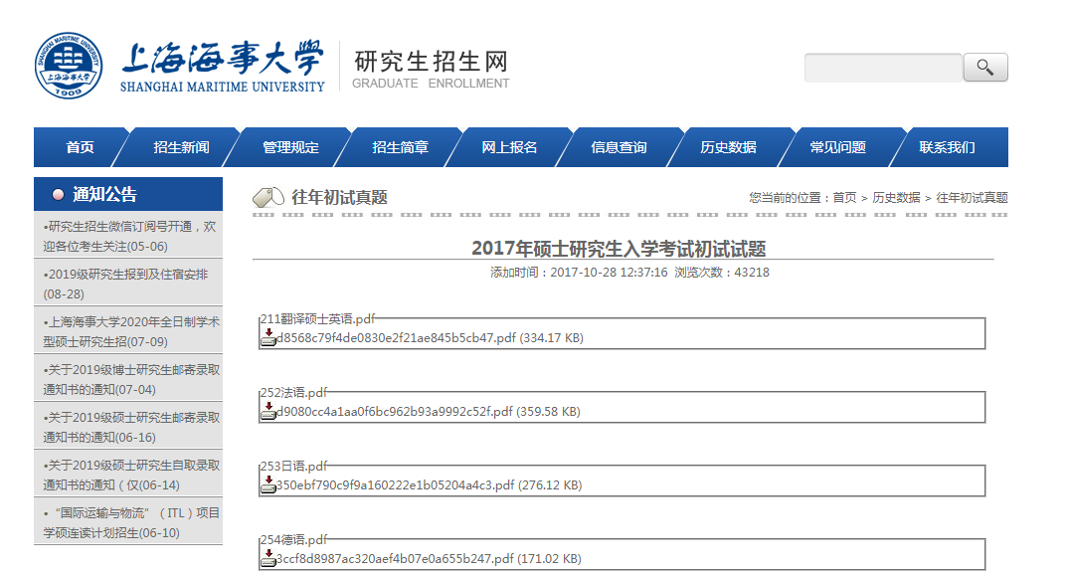Select 招生简章 in the navigation bar

point(400,147)
